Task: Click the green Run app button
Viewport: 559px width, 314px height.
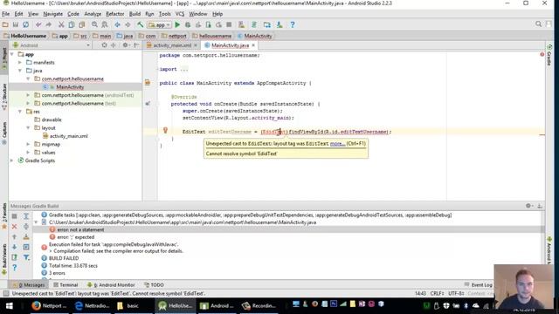Action: point(177,24)
